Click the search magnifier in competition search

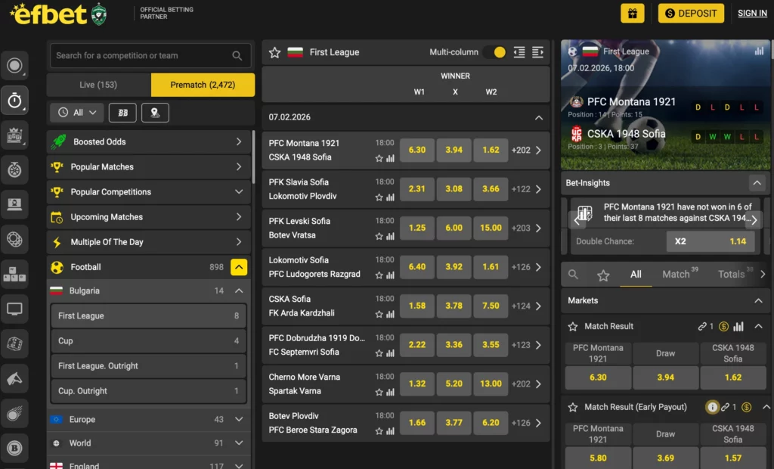[x=237, y=55]
